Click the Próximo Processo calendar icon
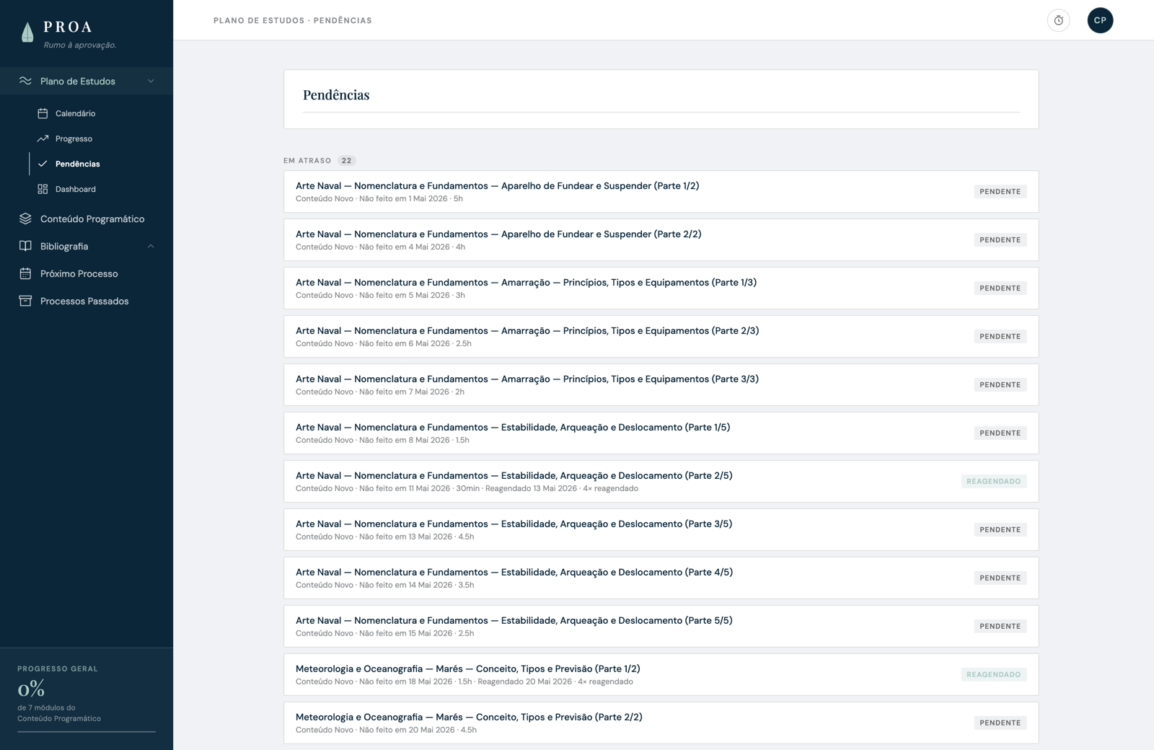Screen dimensions: 1154x750 (25, 273)
